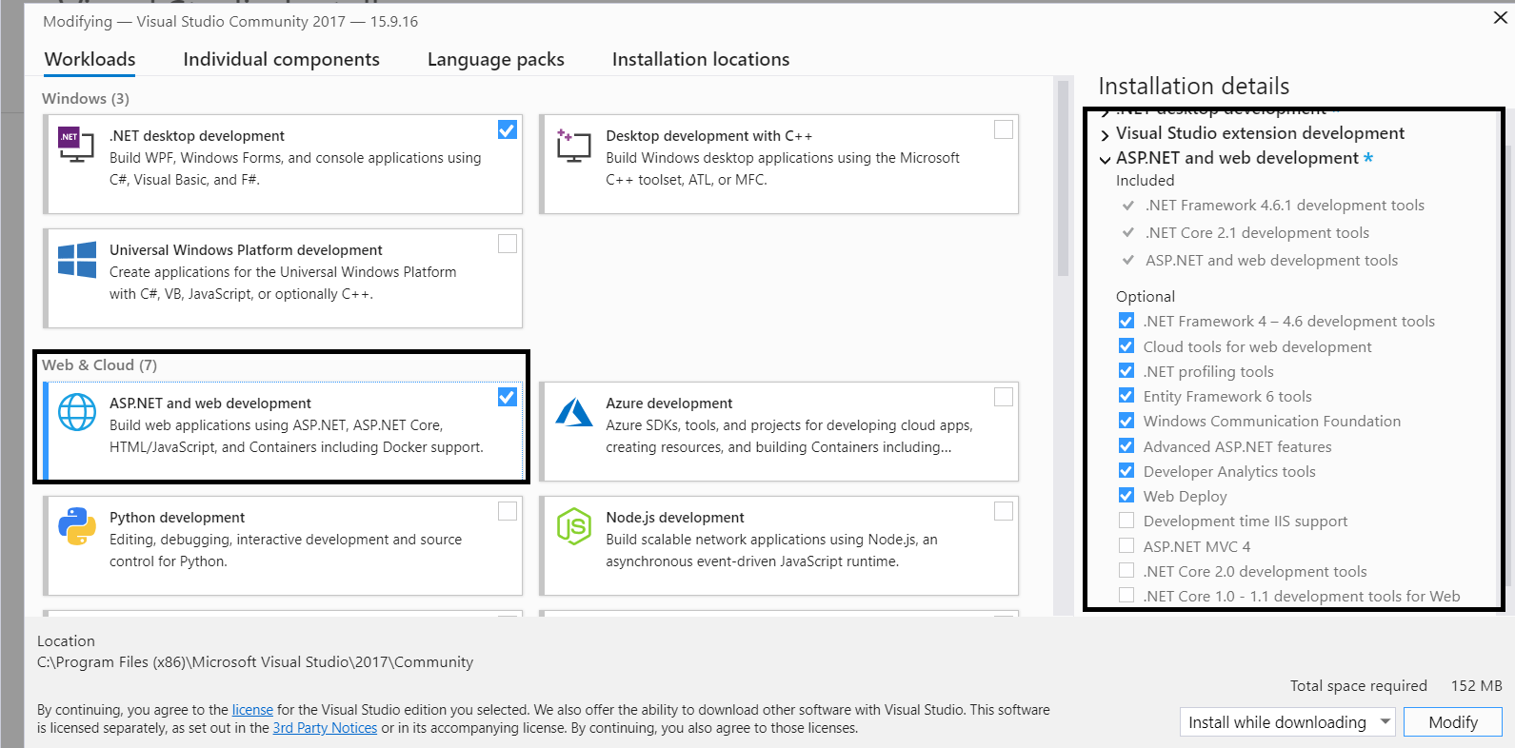Uncheck the .NET desktop development workload
Image resolution: width=1515 pixels, height=748 pixels.
[x=508, y=129]
